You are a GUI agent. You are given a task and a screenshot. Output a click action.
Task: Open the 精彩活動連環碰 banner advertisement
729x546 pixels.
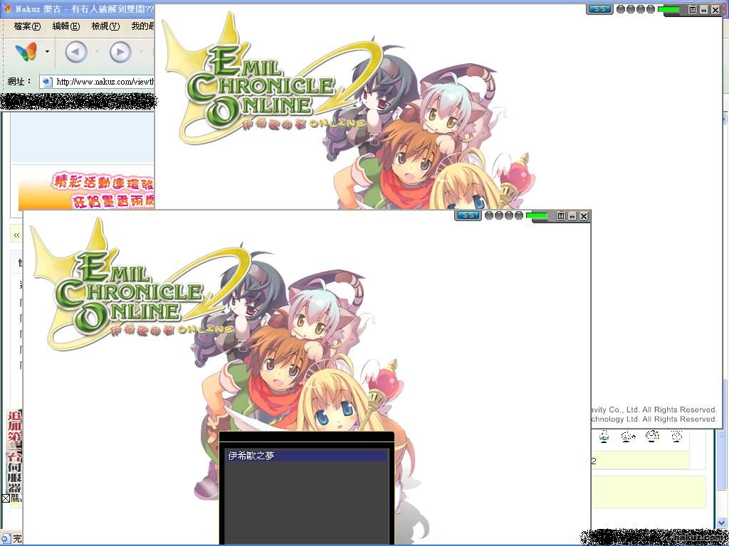click(x=86, y=191)
